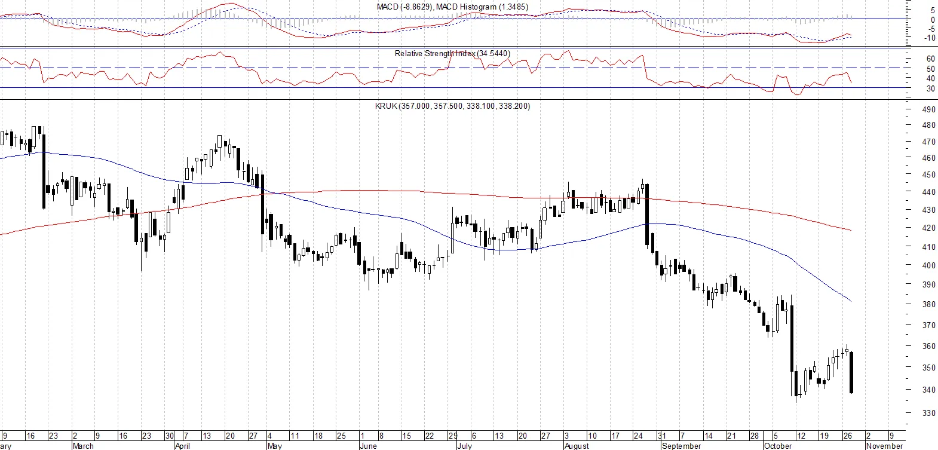938x450 pixels.
Task: Click the 360 price axis label
Action: (929, 347)
